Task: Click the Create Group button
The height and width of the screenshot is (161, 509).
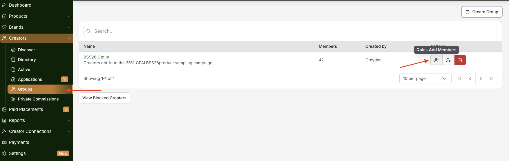Action: pos(482,12)
